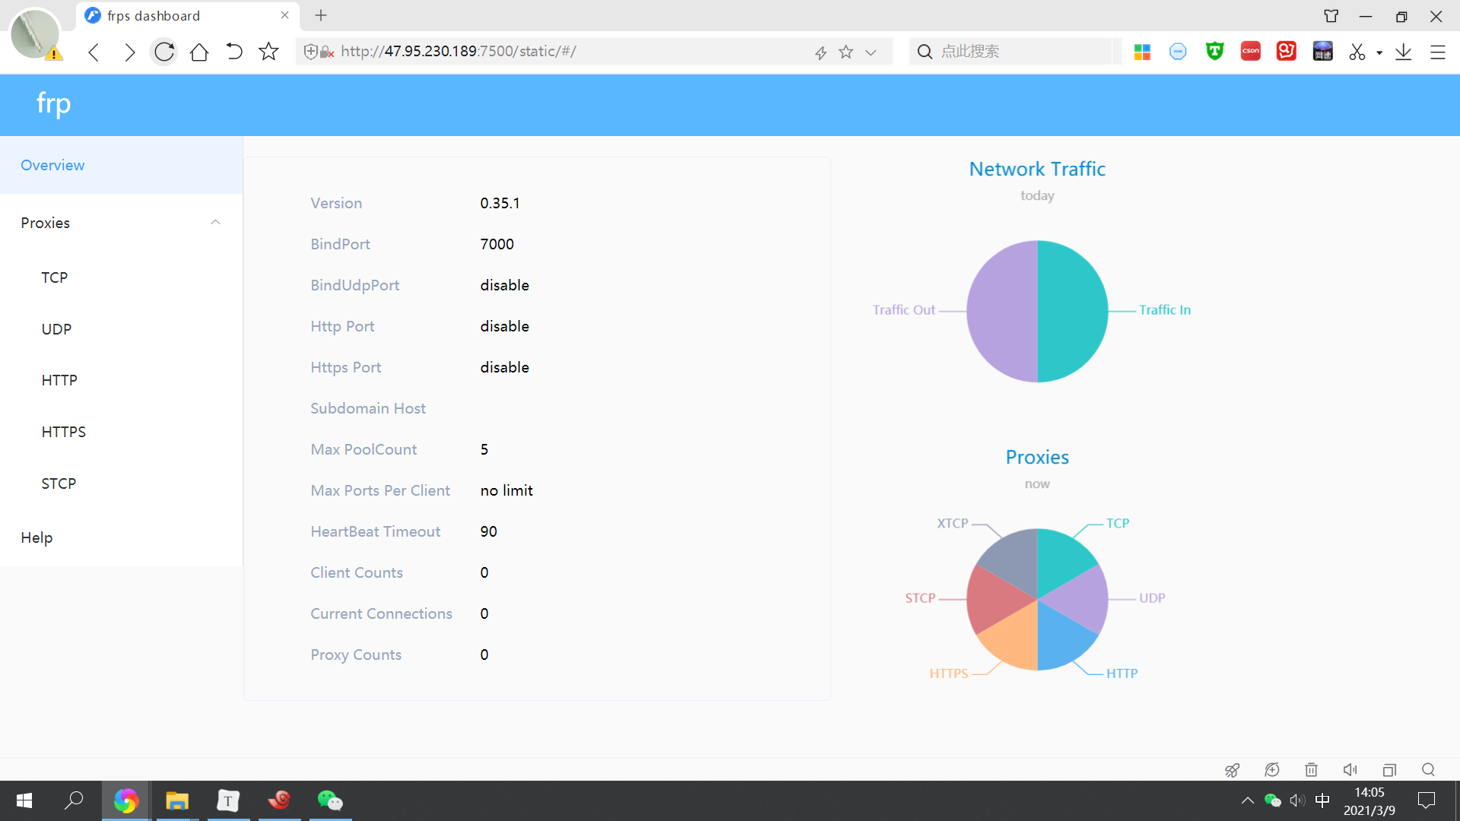The image size is (1460, 821).
Task: Select Overview in the sidebar
Action: click(52, 165)
